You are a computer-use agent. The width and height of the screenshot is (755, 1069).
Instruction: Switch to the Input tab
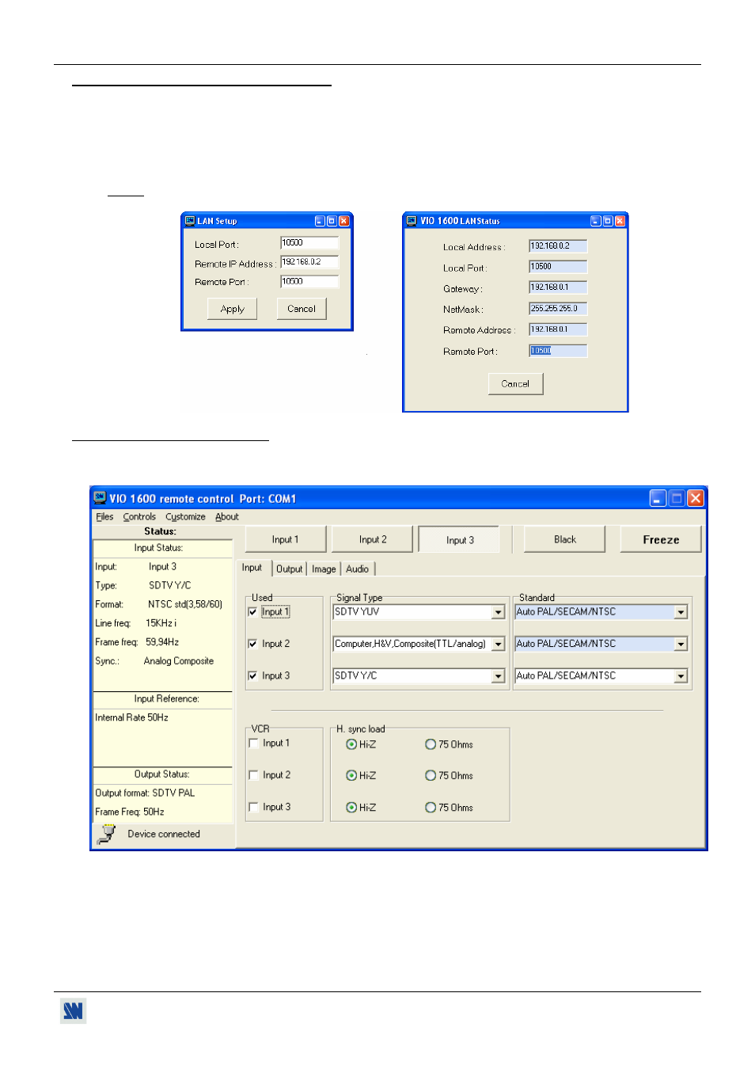(x=252, y=568)
